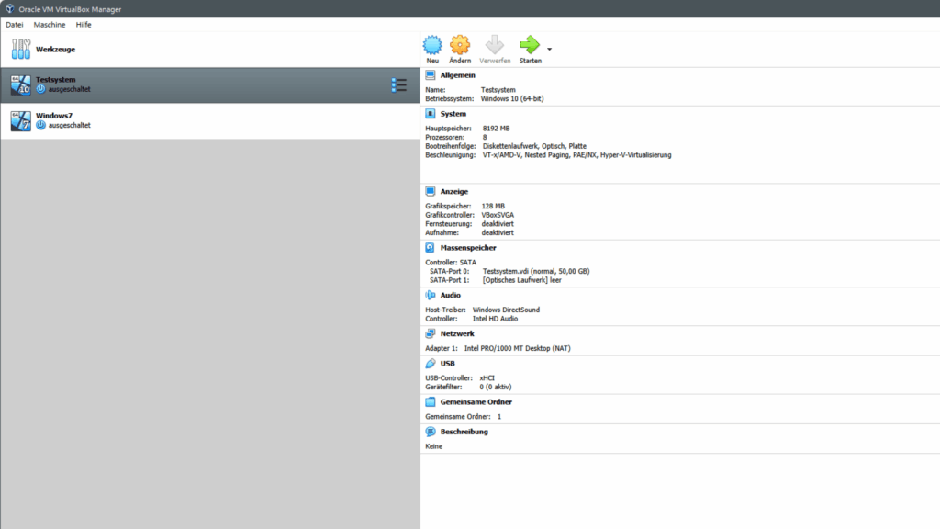
Task: Click the Windows7 power state icon
Action: pos(40,125)
